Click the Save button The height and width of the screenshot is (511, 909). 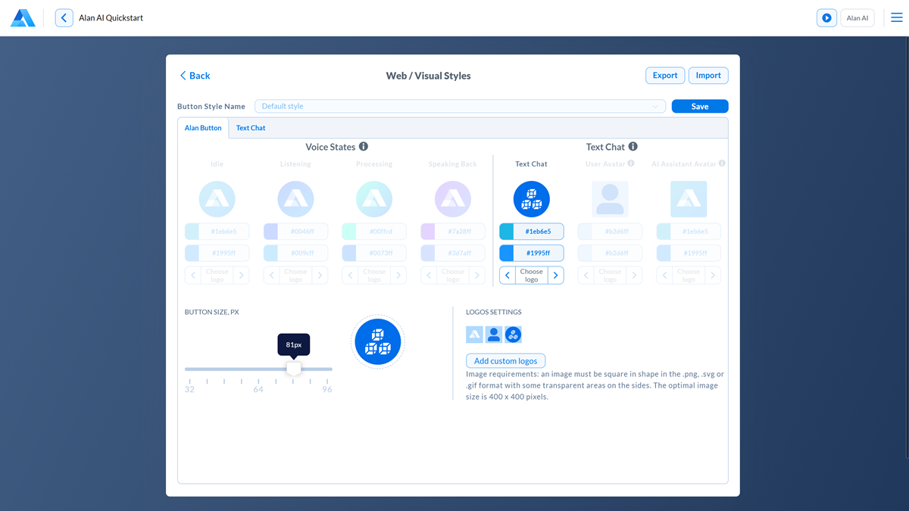(699, 107)
